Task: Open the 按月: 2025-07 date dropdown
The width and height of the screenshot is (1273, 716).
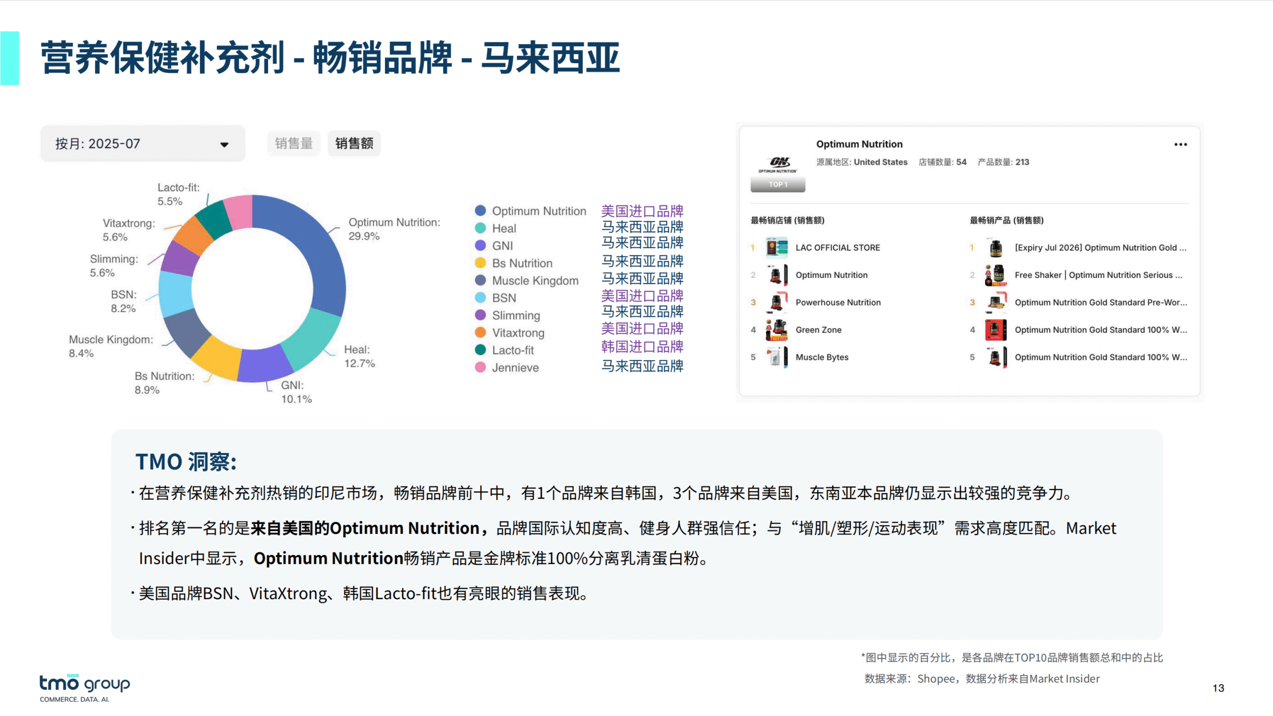Action: click(142, 143)
